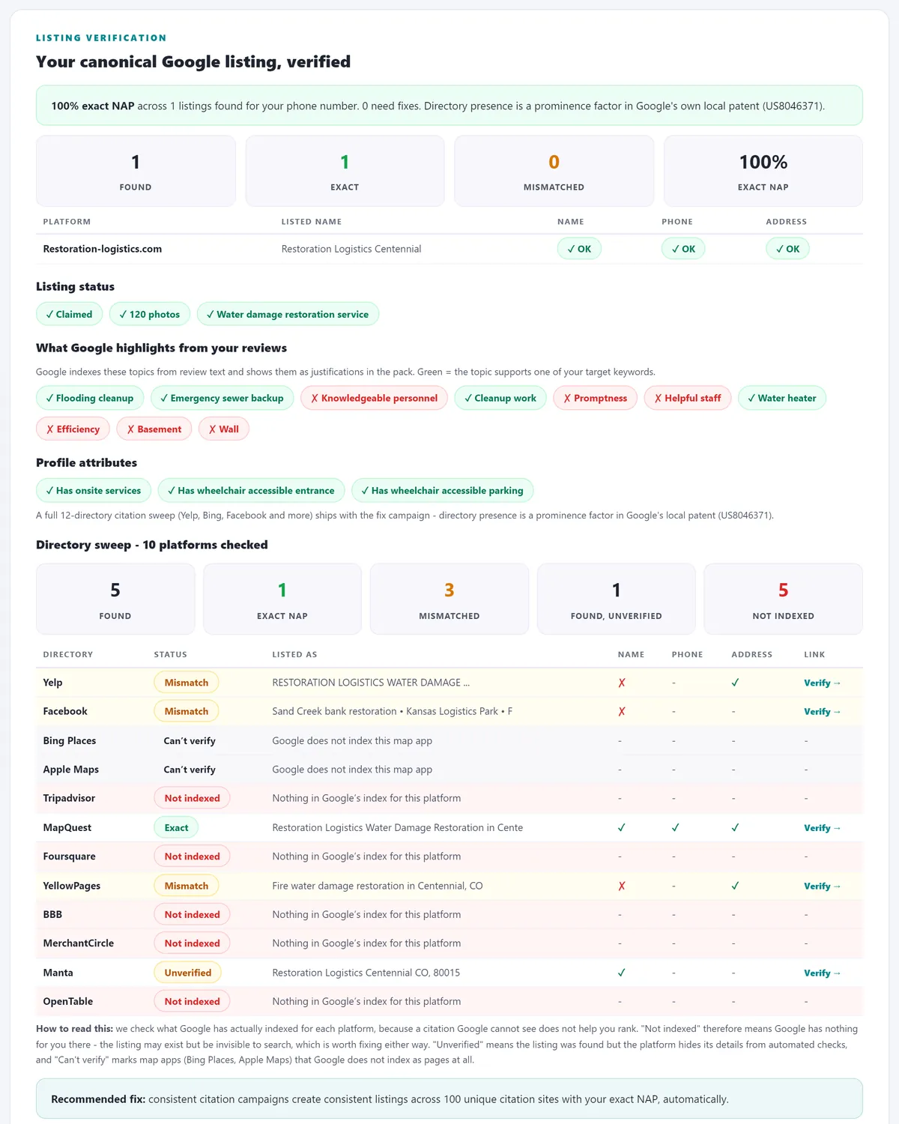Select the Flooding cleanup review topic
This screenshot has width=899, height=1124.
pyautogui.click(x=90, y=398)
